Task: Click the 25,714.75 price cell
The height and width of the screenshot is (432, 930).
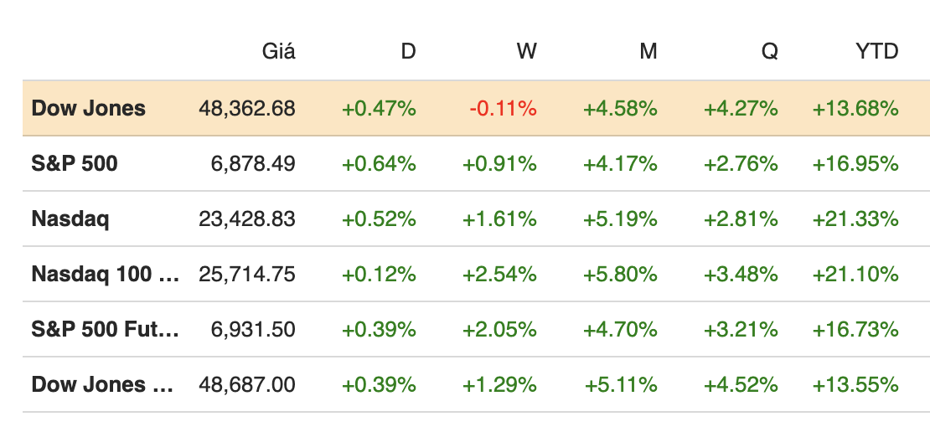Action: pos(247,274)
